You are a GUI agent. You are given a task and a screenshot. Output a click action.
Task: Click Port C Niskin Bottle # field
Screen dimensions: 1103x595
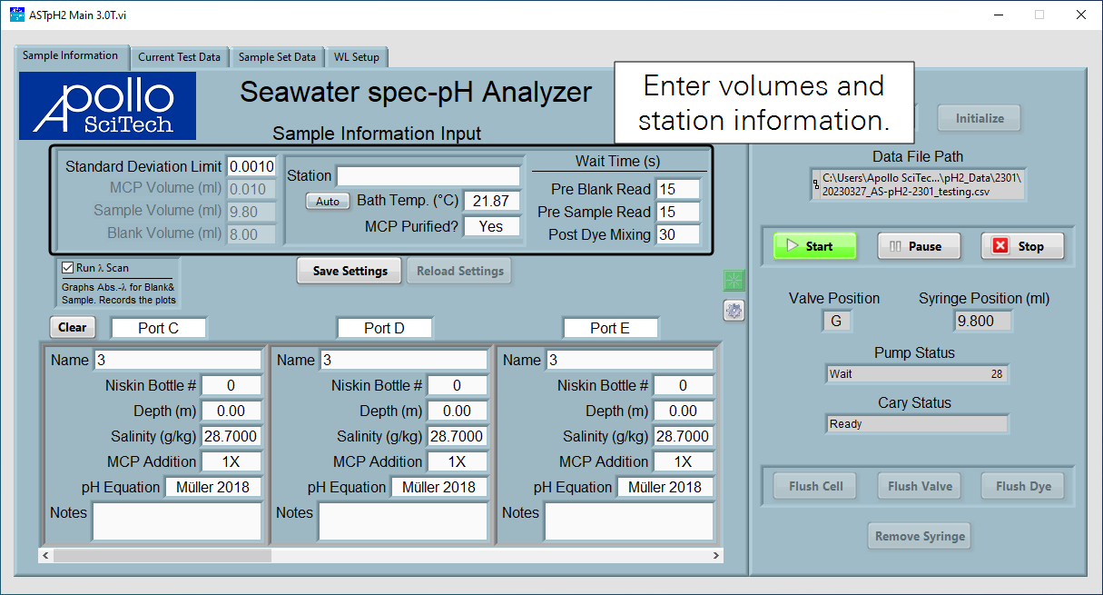click(x=231, y=385)
